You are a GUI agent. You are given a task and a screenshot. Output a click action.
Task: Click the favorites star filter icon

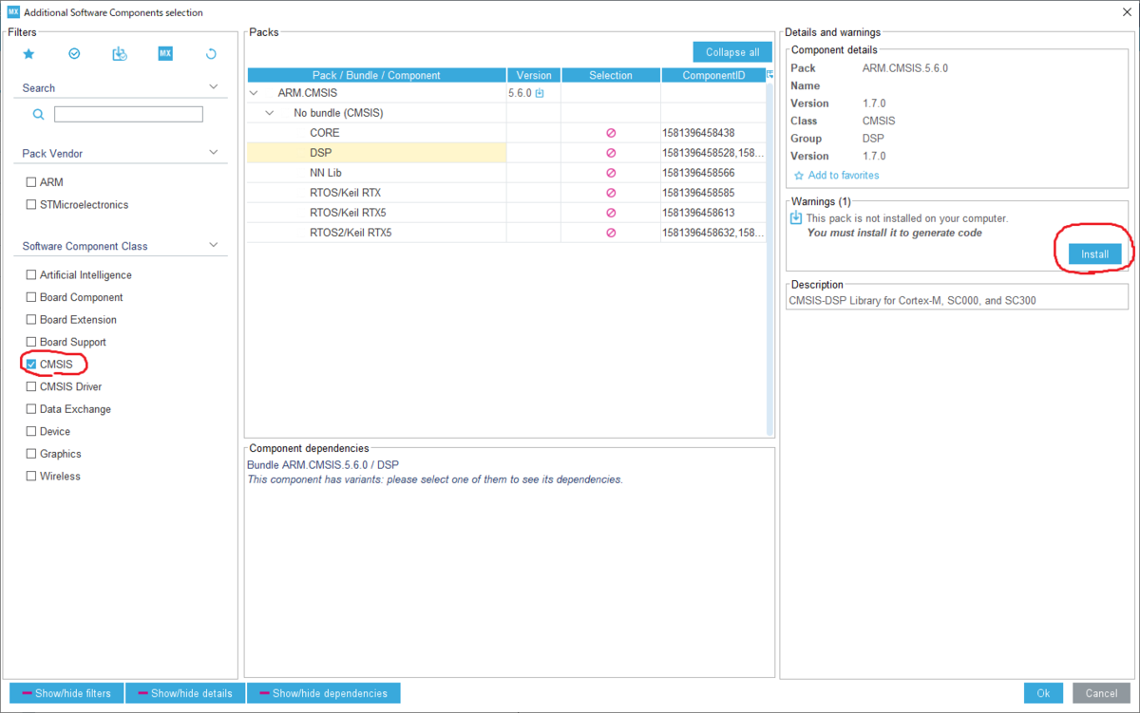click(x=28, y=54)
